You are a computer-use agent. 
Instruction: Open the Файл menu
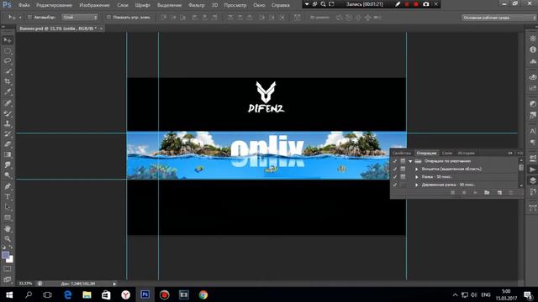24,5
